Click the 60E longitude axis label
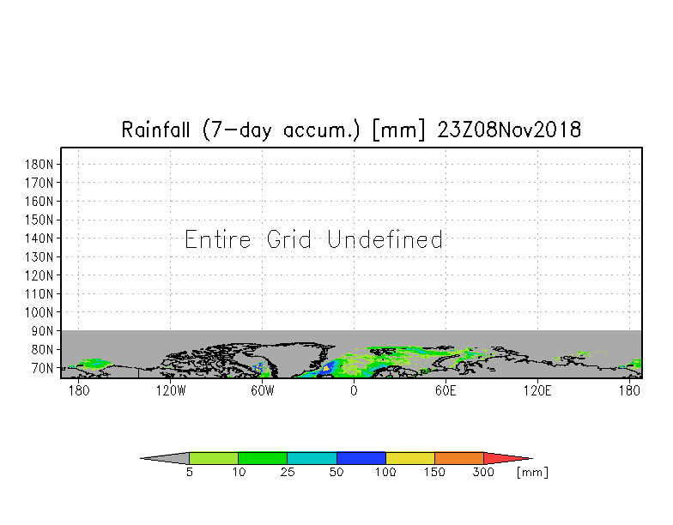The width and height of the screenshot is (673, 525). [x=446, y=391]
